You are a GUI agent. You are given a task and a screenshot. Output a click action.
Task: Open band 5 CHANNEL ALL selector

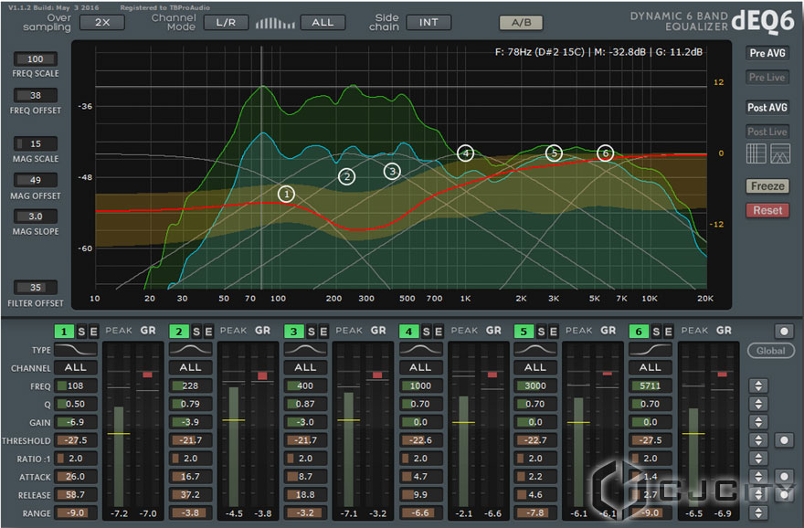pyautogui.click(x=535, y=367)
